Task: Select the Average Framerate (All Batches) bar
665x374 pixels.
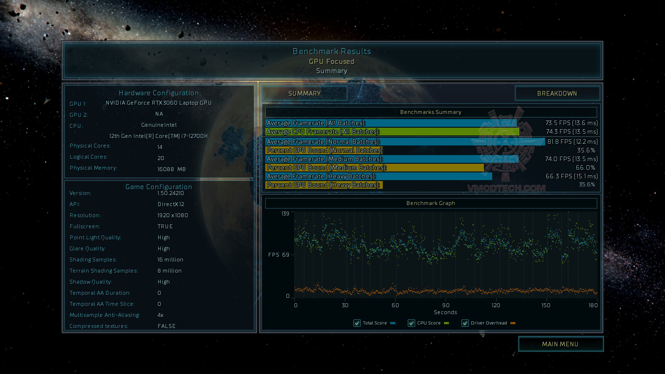Action: [x=391, y=123]
